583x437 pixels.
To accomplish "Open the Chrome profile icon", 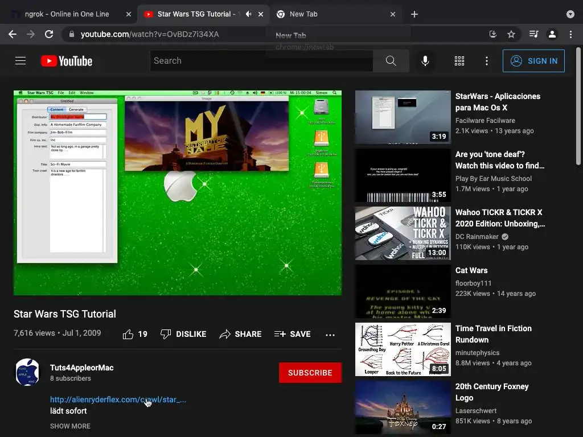I will (552, 34).
